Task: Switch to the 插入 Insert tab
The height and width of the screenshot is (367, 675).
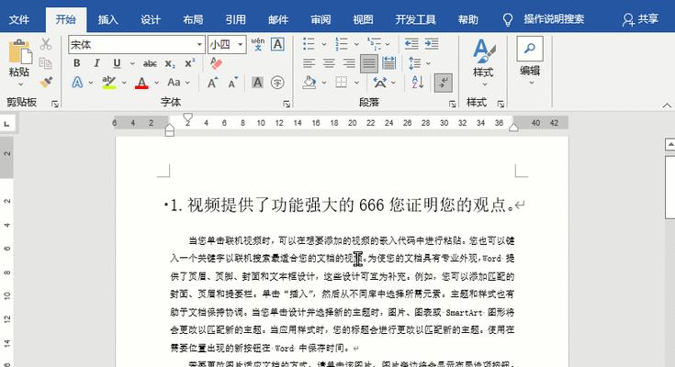Action: point(107,20)
